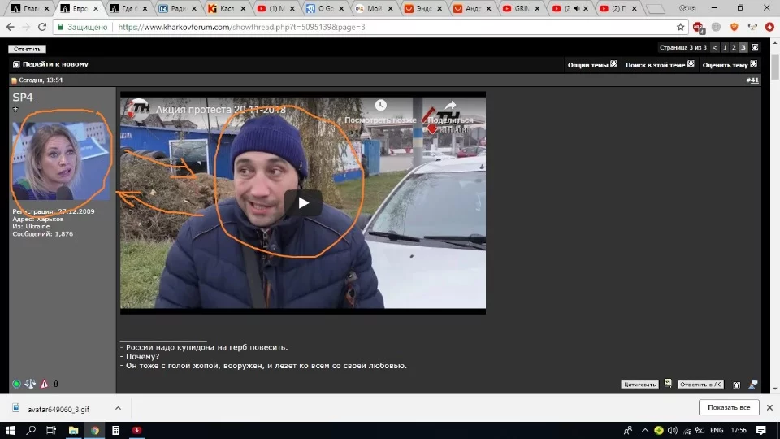780x439 pixels.
Task: Click the reputation scales icon under SP4
Action: 30,384
